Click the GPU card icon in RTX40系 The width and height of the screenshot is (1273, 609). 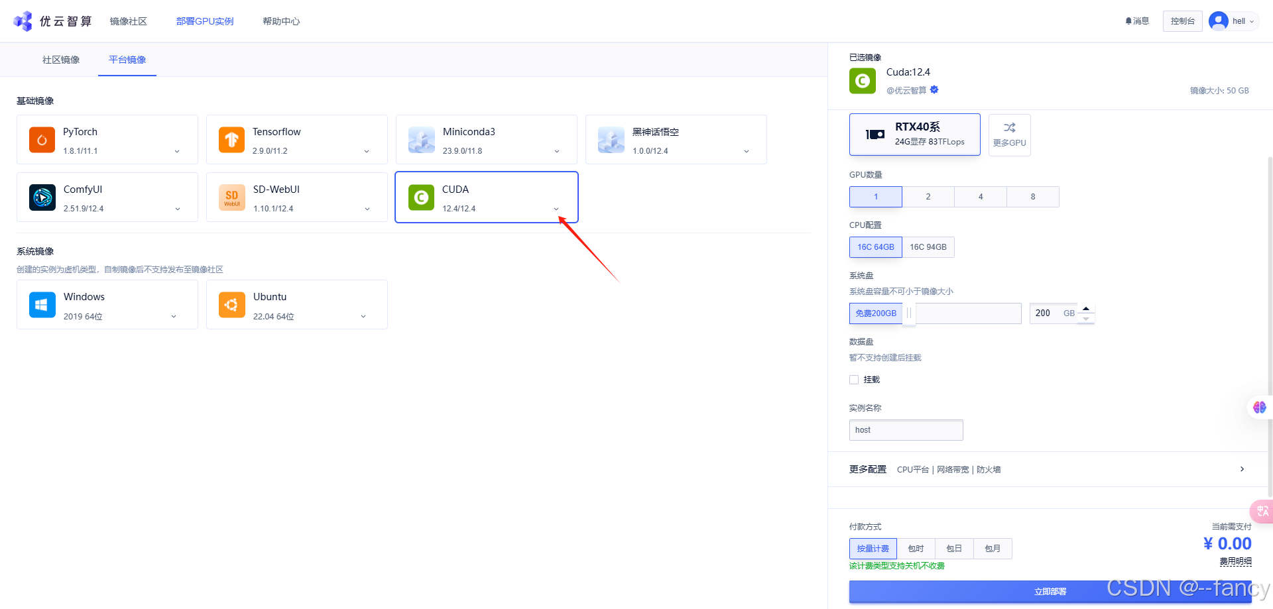[x=875, y=135]
